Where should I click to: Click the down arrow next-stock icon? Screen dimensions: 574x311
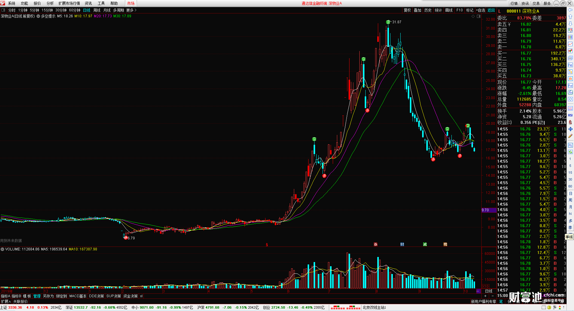570,24
